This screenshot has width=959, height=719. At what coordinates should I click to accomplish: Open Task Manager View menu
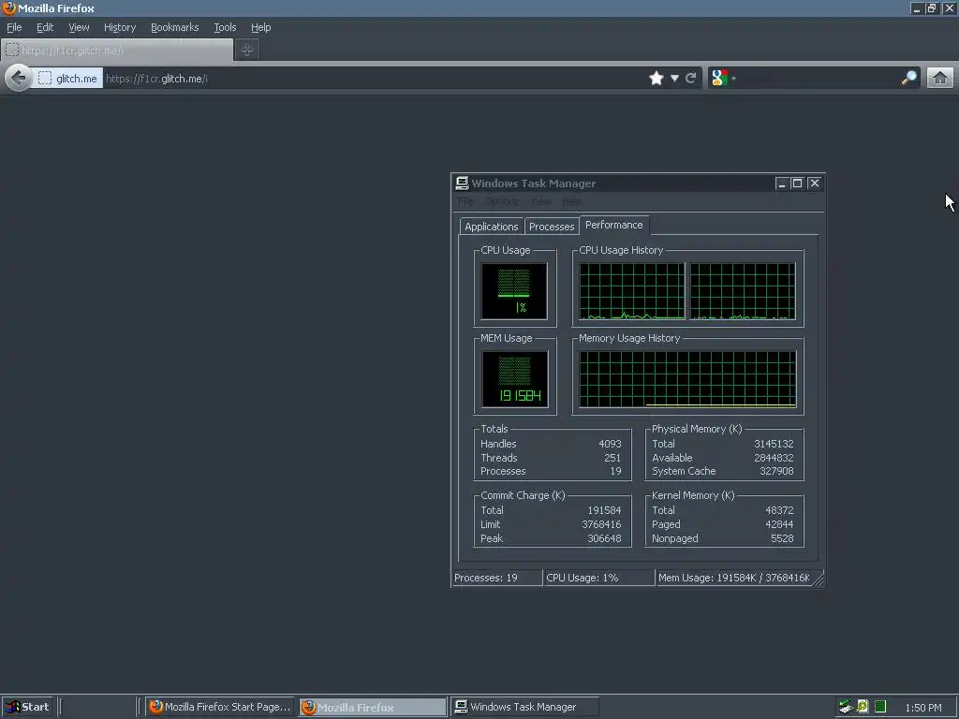[540, 201]
